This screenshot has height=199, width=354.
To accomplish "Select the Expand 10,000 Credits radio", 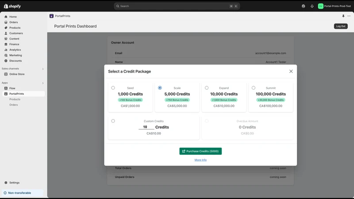I will pyautogui.click(x=207, y=88).
